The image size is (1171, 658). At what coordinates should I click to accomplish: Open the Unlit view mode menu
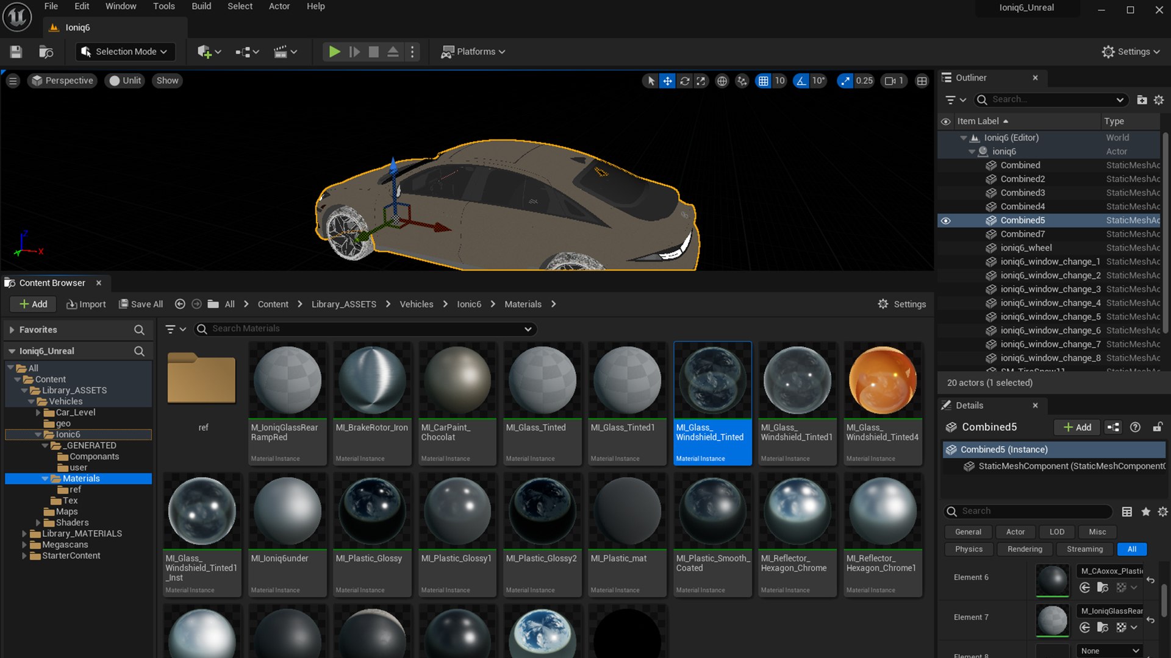coord(125,80)
